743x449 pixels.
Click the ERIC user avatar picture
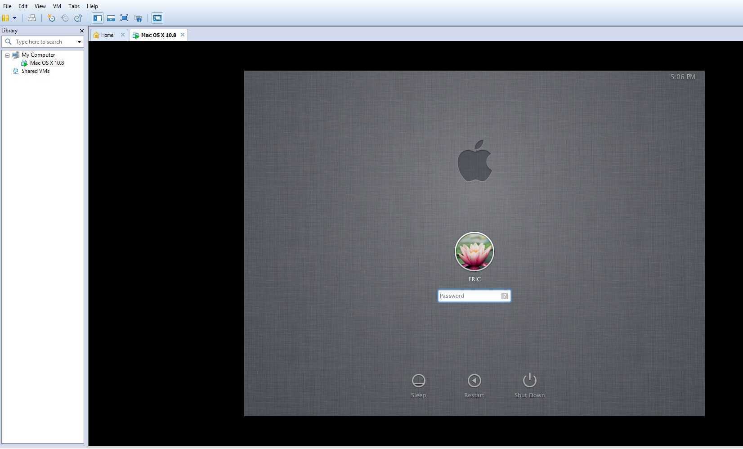pos(474,251)
